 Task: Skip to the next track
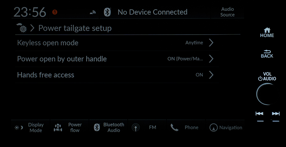(276, 114)
